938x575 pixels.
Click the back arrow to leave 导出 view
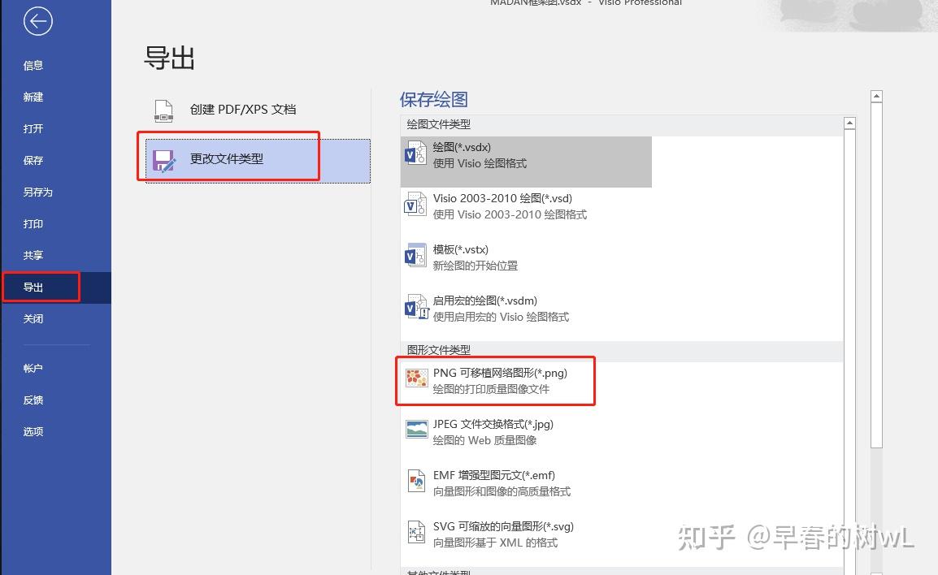click(37, 22)
